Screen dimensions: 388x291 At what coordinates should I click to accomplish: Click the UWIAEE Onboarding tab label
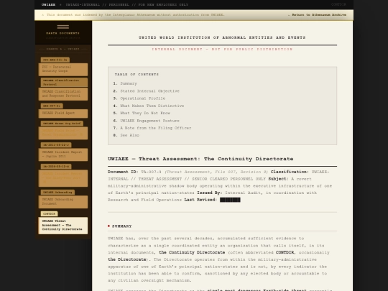pyautogui.click(x=57, y=192)
